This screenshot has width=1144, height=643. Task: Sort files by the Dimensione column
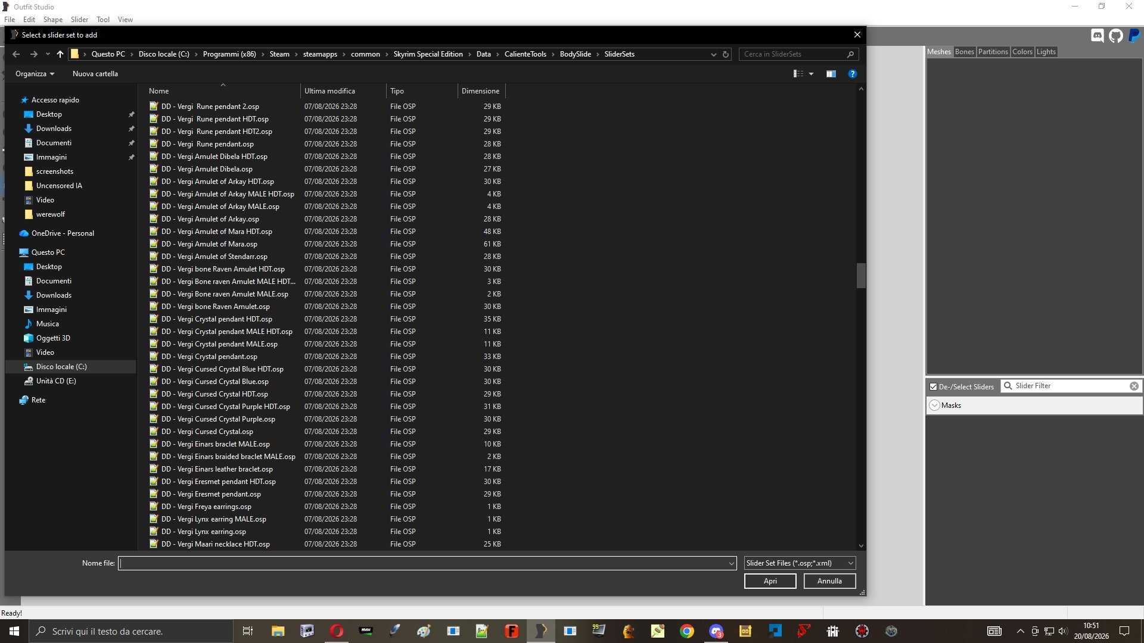481,91
